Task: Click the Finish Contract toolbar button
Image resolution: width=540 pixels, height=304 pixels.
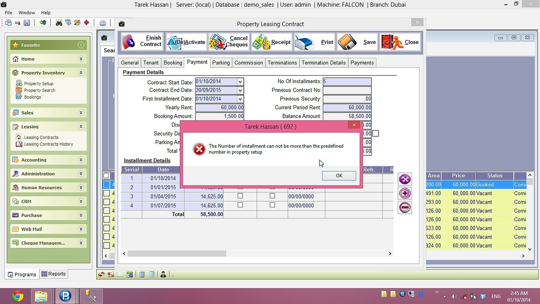Action: click(x=142, y=42)
